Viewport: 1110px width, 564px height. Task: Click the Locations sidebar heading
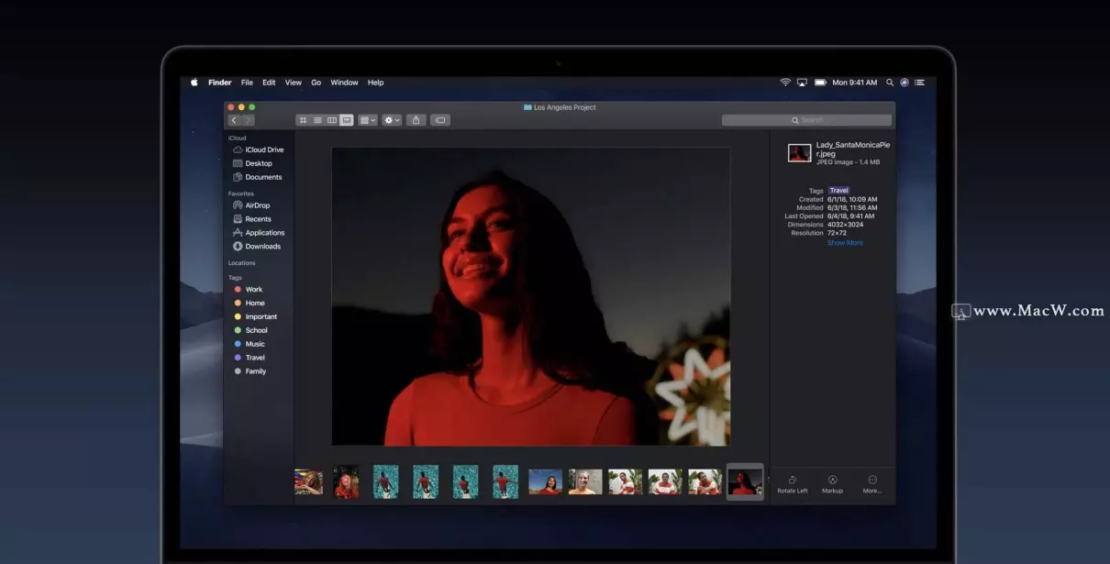pyautogui.click(x=242, y=263)
